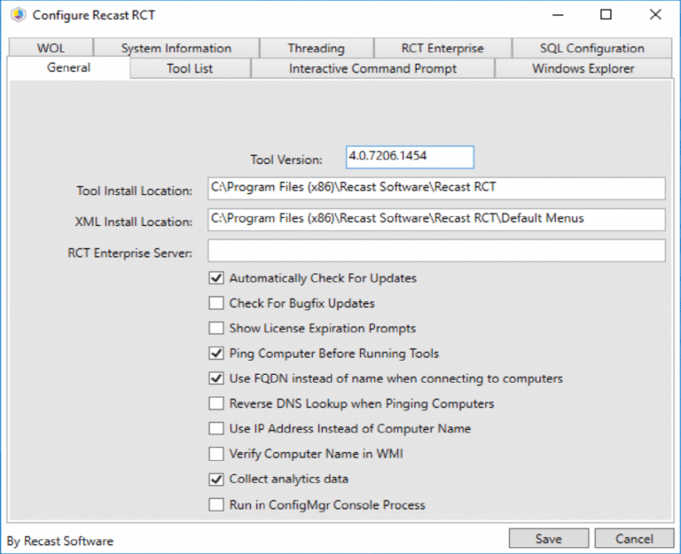
Task: Close the Configure Recast RCT window
Action: [x=655, y=15]
